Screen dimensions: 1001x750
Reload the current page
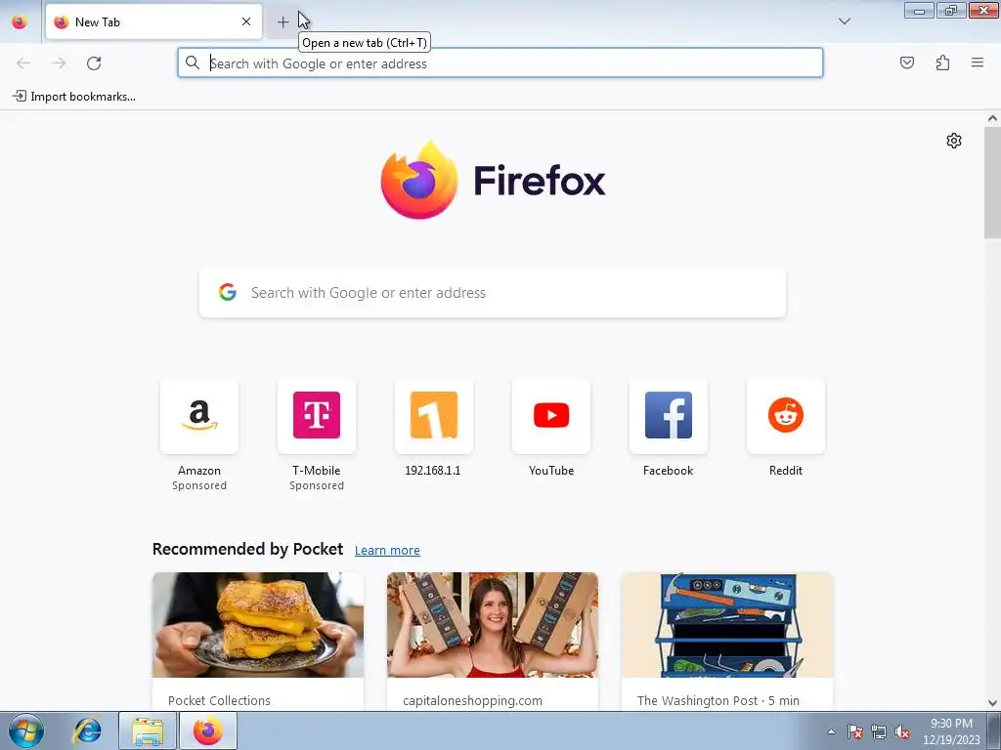94,63
